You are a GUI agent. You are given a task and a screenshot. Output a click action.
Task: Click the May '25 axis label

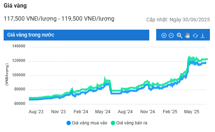click(x=191, y=112)
